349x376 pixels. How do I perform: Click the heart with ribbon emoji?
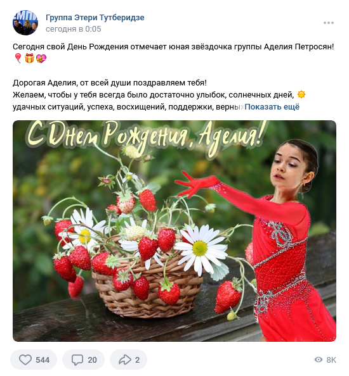click(x=41, y=58)
